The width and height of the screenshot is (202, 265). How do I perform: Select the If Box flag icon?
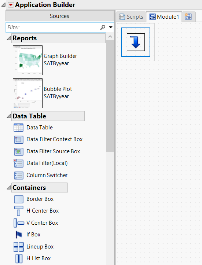(19, 235)
